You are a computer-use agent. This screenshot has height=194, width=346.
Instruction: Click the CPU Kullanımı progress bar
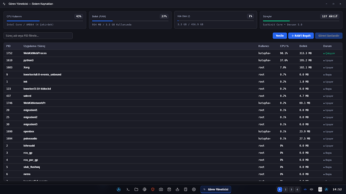click(x=45, y=21)
